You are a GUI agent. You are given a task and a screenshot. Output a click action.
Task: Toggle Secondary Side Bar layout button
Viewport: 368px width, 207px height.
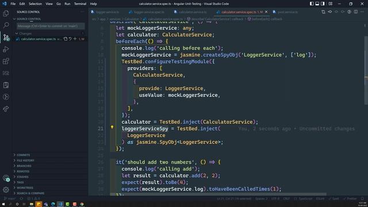[323, 4]
